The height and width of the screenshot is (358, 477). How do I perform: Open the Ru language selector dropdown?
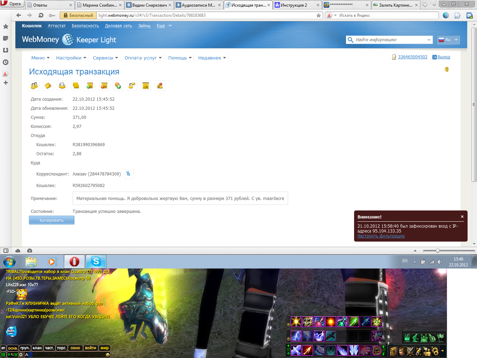pyautogui.click(x=448, y=40)
